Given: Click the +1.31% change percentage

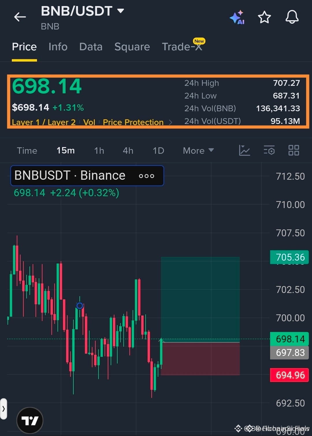Looking at the screenshot, I should pyautogui.click(x=68, y=108).
